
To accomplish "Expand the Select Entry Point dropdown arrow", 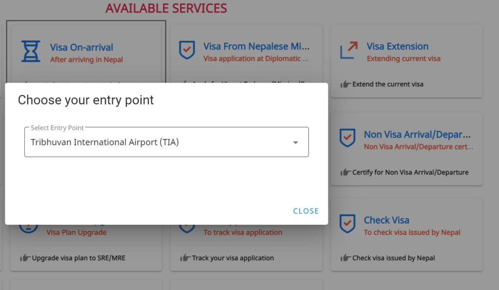I will click(296, 143).
